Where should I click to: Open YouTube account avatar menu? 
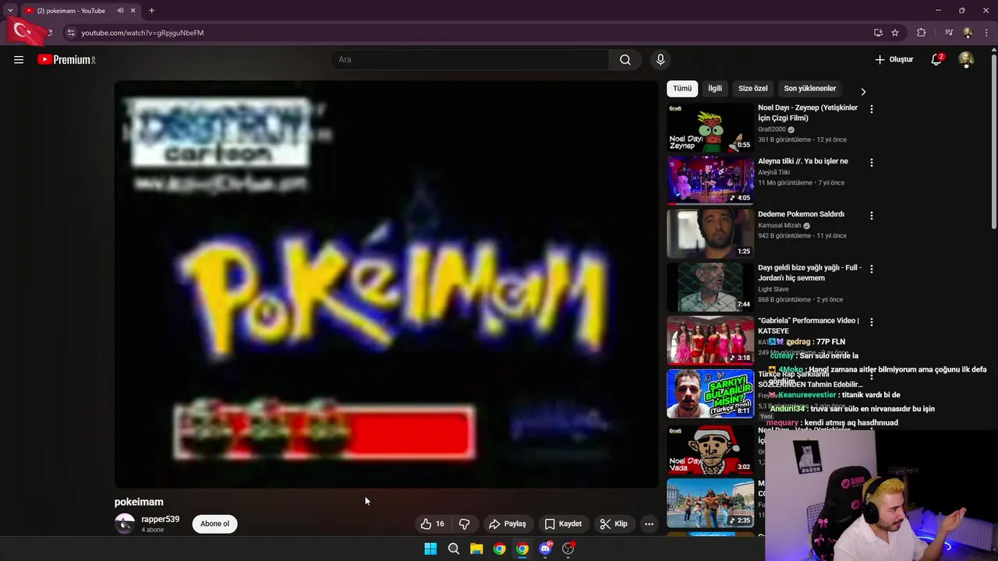click(x=966, y=60)
